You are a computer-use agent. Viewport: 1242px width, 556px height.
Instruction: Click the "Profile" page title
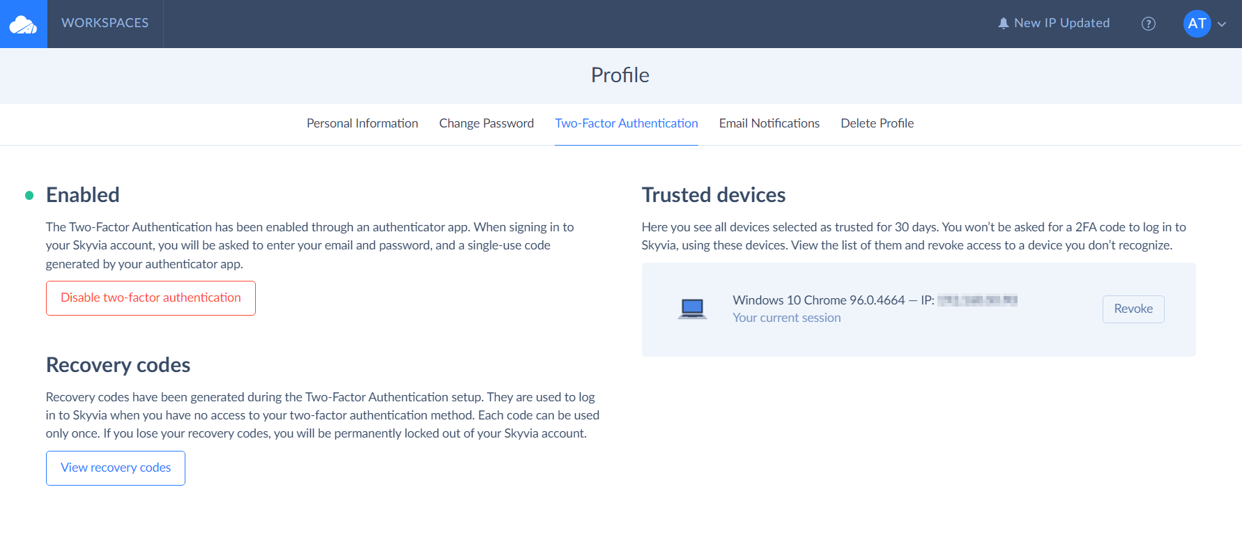coord(620,75)
